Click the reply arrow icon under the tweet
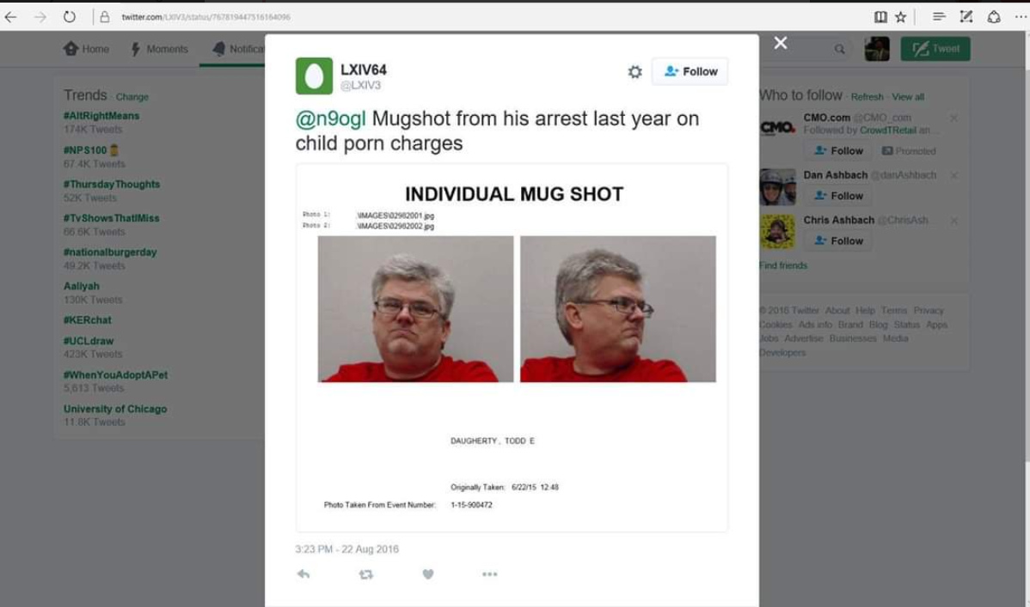Viewport: 1030px width, 607px height. click(x=303, y=574)
